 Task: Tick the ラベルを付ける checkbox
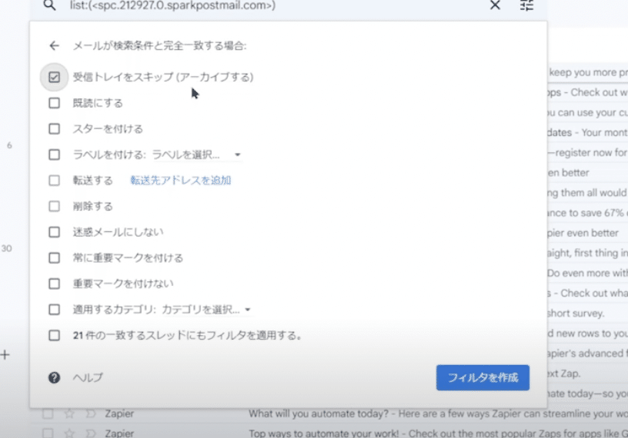(x=54, y=154)
